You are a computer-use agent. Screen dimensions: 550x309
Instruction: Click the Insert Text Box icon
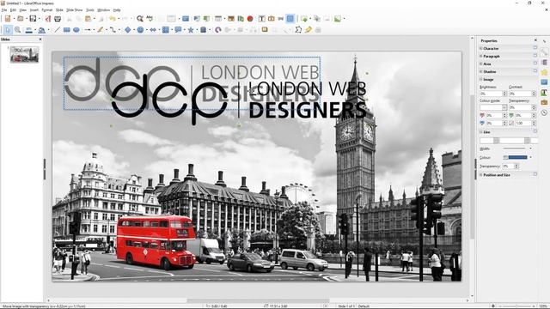pyautogui.click(x=261, y=19)
